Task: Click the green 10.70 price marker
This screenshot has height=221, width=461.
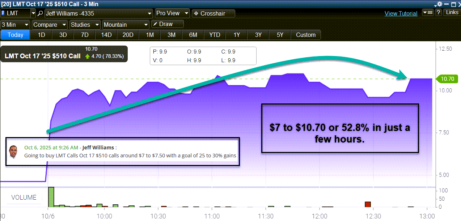Action: pyautogui.click(x=447, y=78)
